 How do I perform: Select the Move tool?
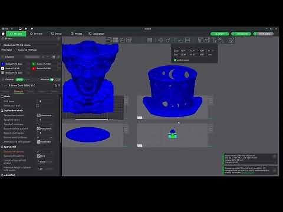click(160, 40)
